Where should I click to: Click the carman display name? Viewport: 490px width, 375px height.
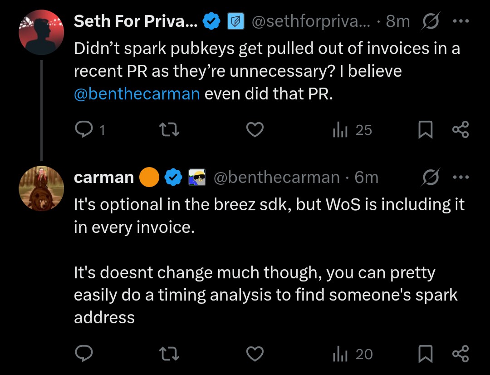104,178
